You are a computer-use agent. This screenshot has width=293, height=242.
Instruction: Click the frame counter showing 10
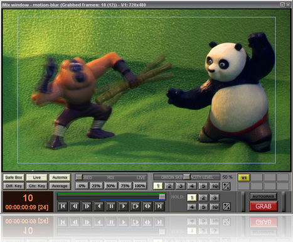28,198
